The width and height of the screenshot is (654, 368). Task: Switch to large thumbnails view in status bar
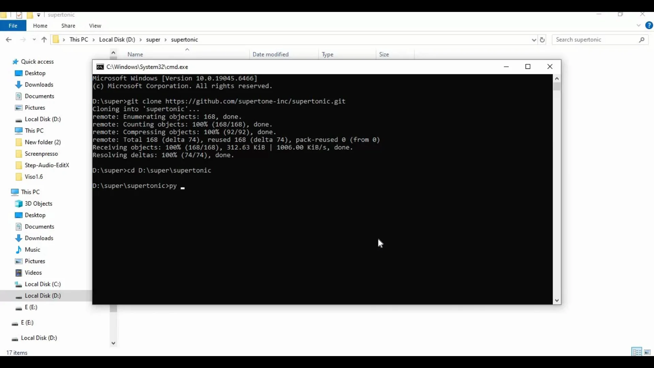(x=648, y=352)
